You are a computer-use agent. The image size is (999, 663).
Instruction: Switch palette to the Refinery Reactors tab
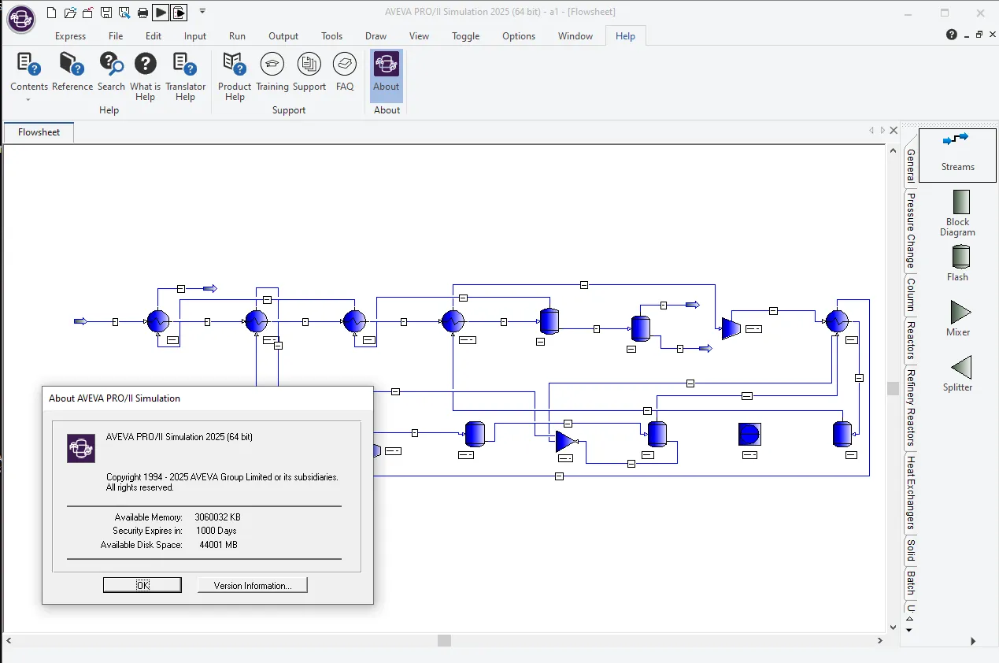(911, 409)
